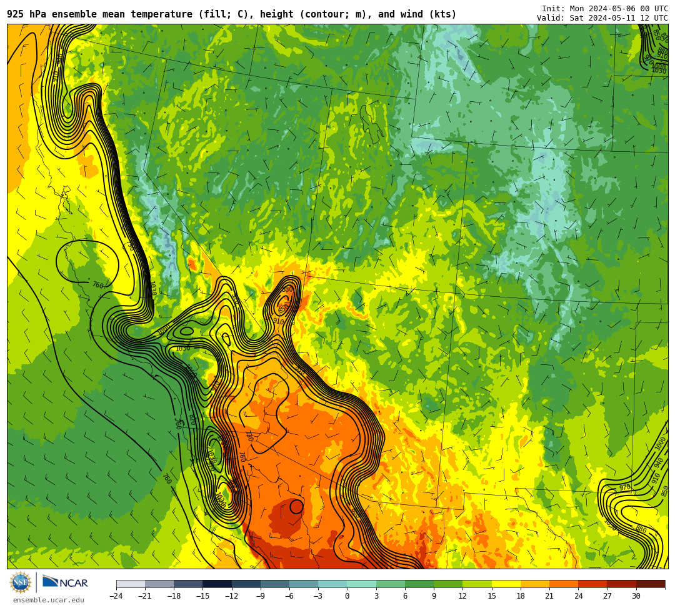The height and width of the screenshot is (608, 675).
Task: Click the 21 colorbar tick label
Action: point(549,596)
